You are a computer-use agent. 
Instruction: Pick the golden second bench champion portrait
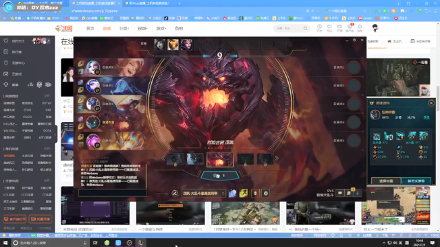click(x=173, y=45)
